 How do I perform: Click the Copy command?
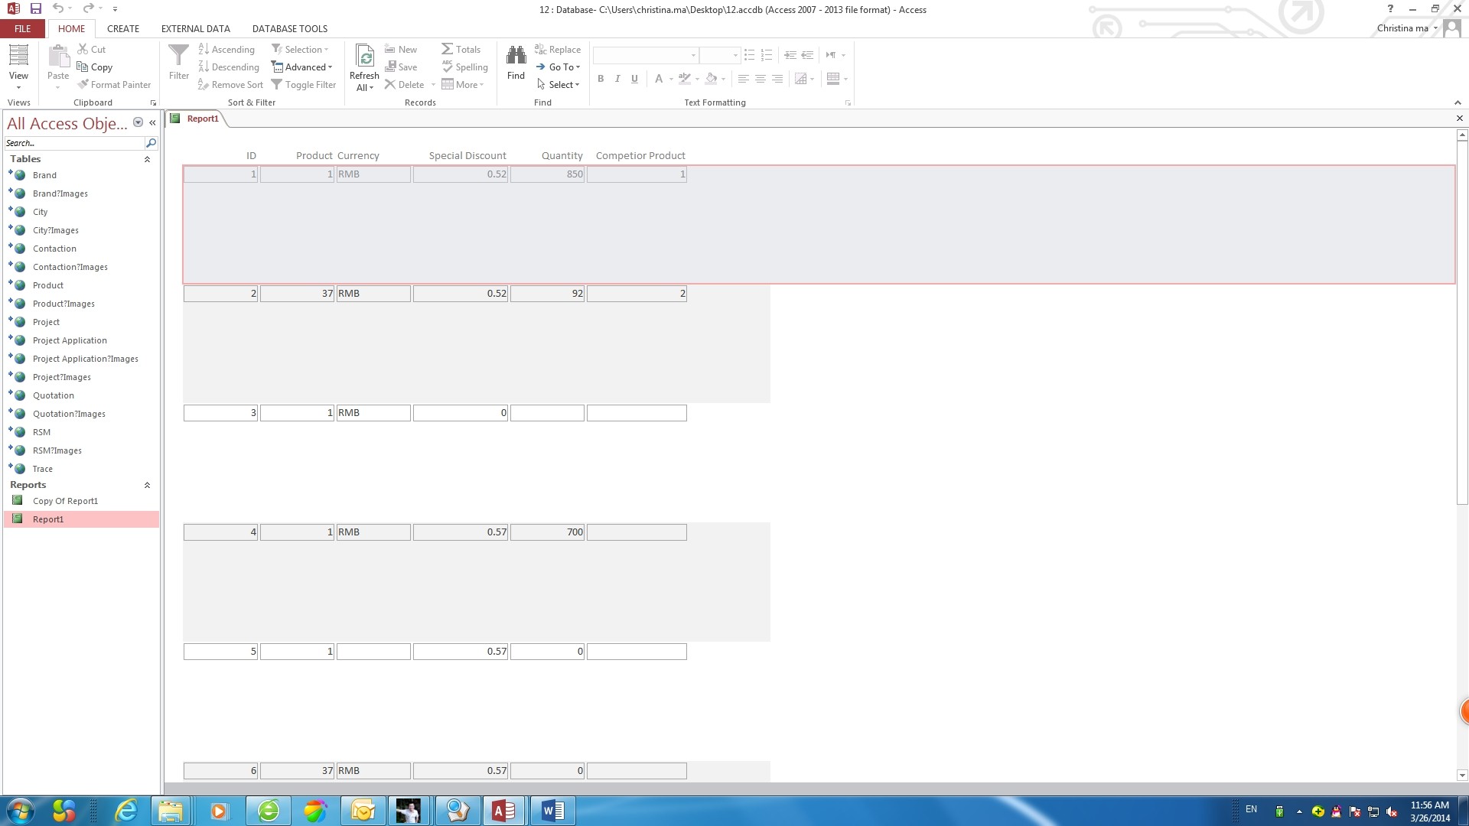pyautogui.click(x=95, y=67)
